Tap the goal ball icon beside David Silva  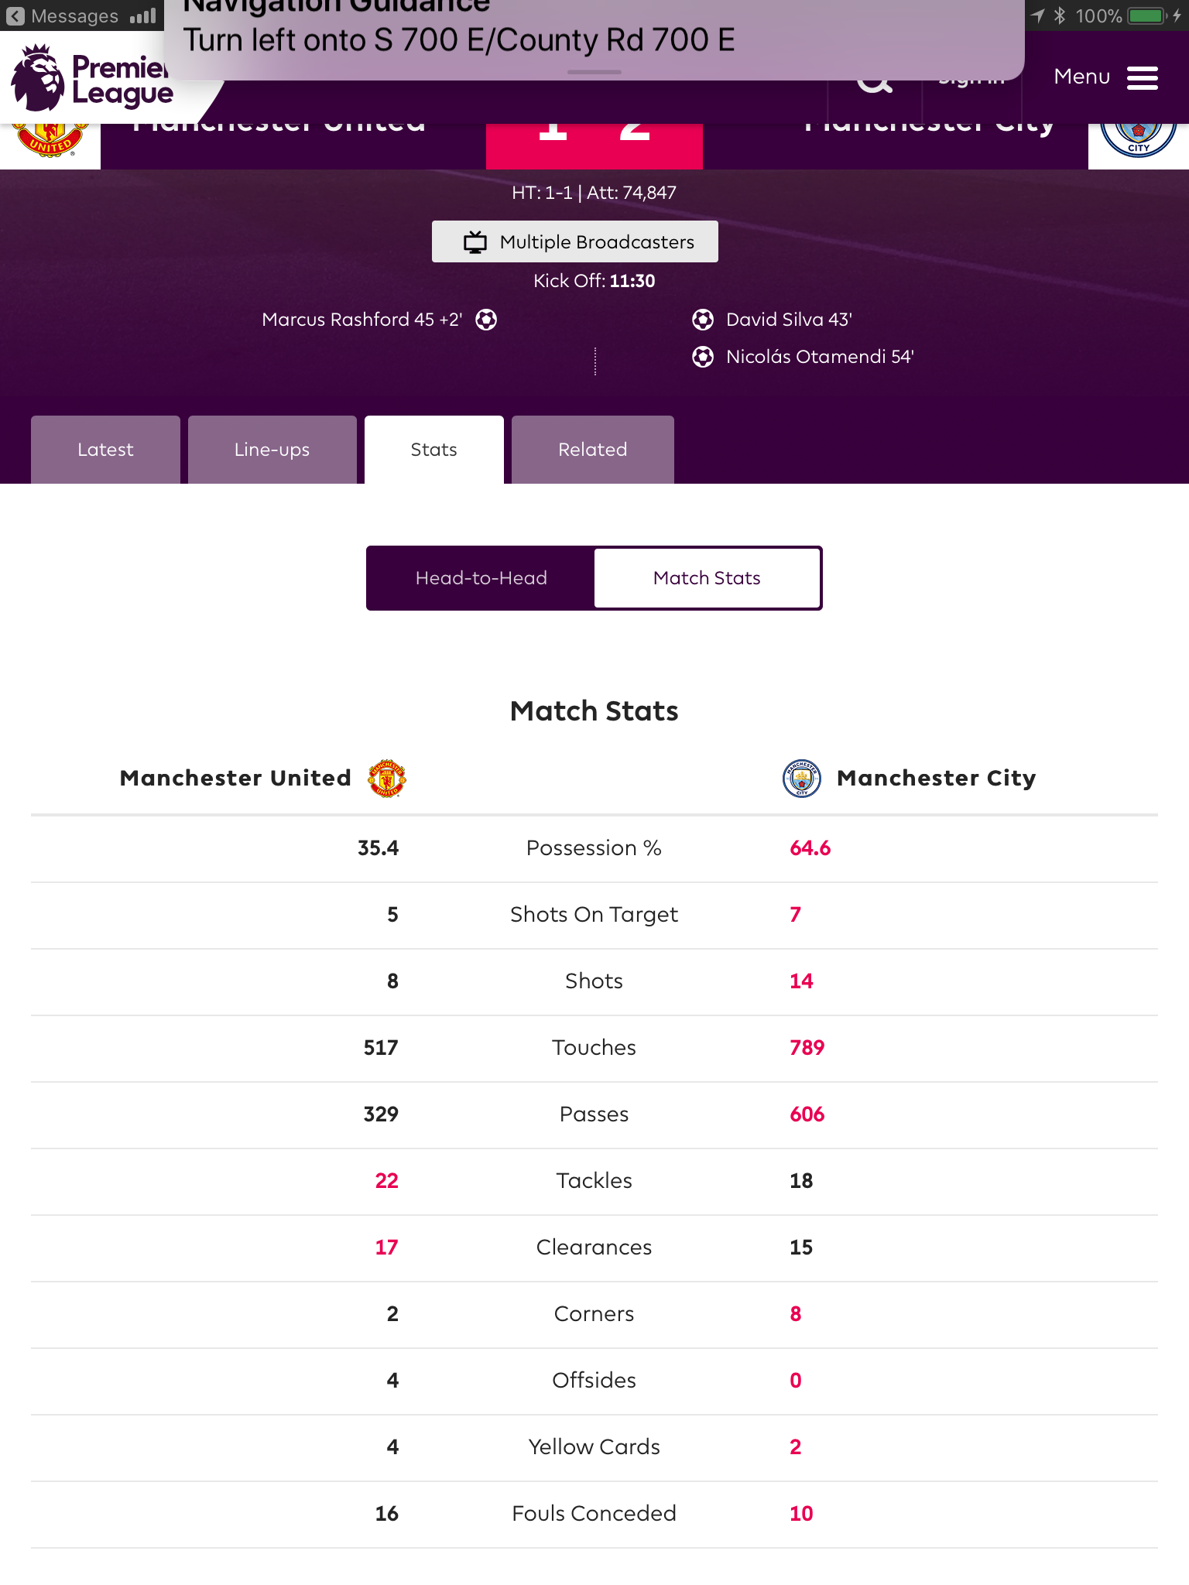[703, 320]
